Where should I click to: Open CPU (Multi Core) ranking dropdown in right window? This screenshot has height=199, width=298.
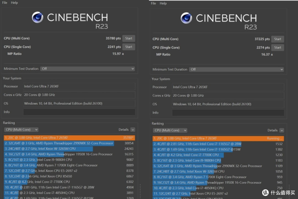click(x=170, y=130)
